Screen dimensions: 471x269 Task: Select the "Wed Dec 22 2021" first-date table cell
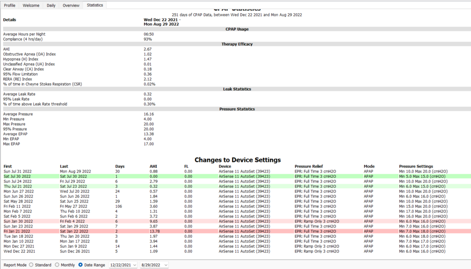click(19, 251)
